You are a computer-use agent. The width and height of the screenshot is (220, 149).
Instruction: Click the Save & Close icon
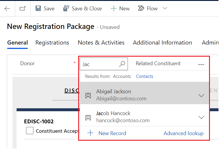click(66, 9)
